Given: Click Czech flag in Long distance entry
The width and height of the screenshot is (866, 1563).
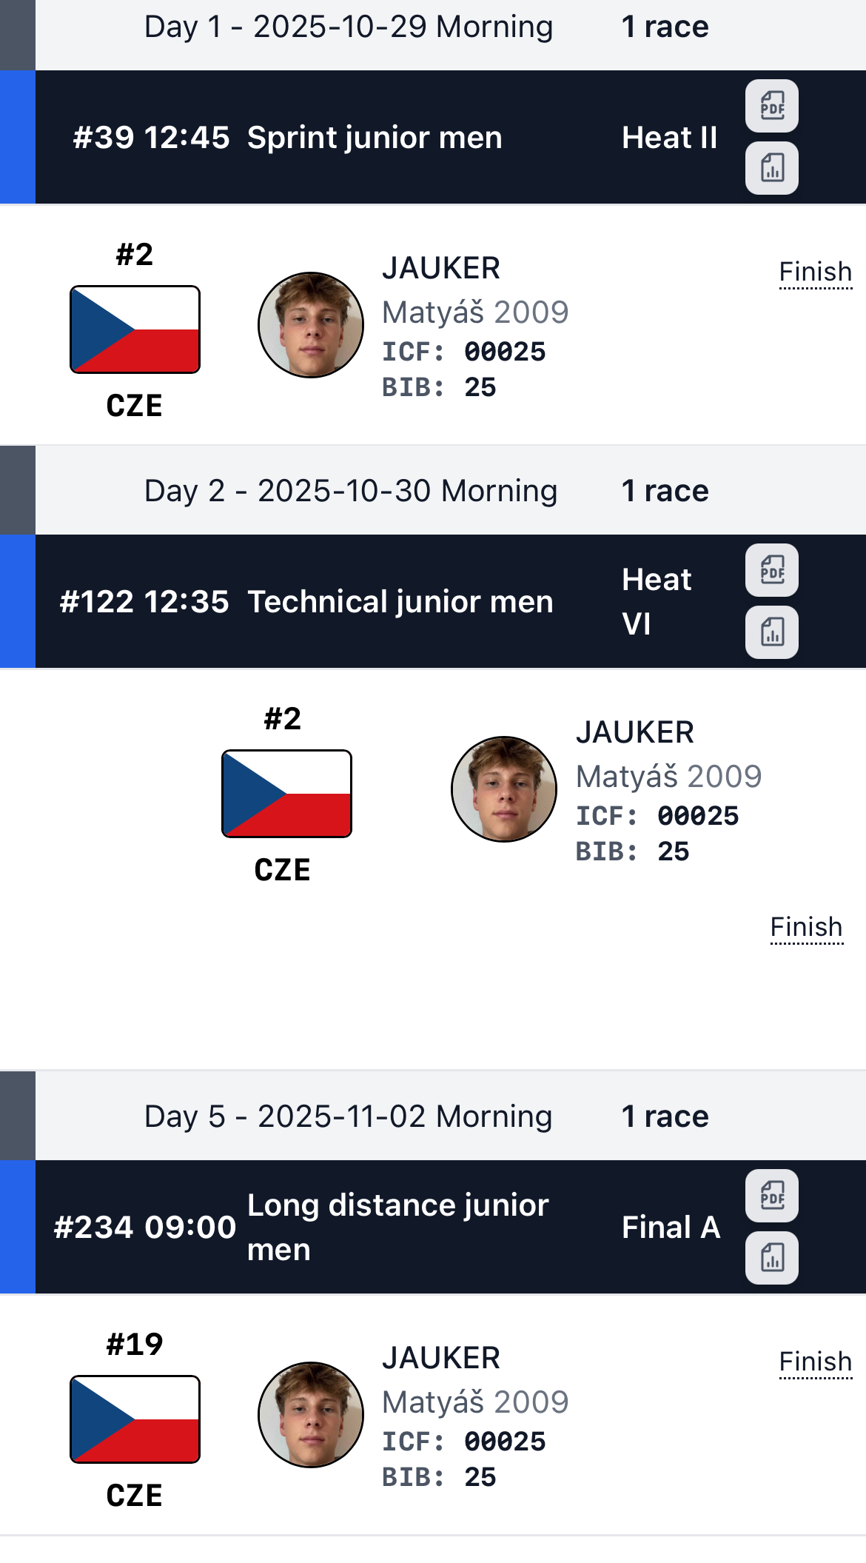Looking at the screenshot, I should coord(135,1419).
